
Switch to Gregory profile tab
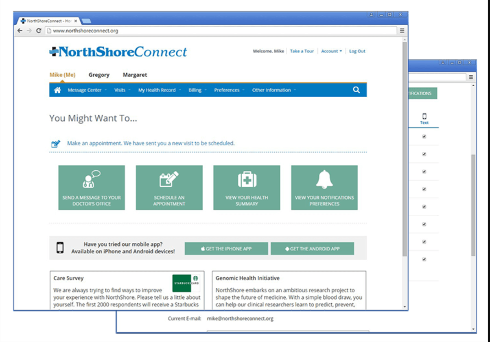point(99,75)
